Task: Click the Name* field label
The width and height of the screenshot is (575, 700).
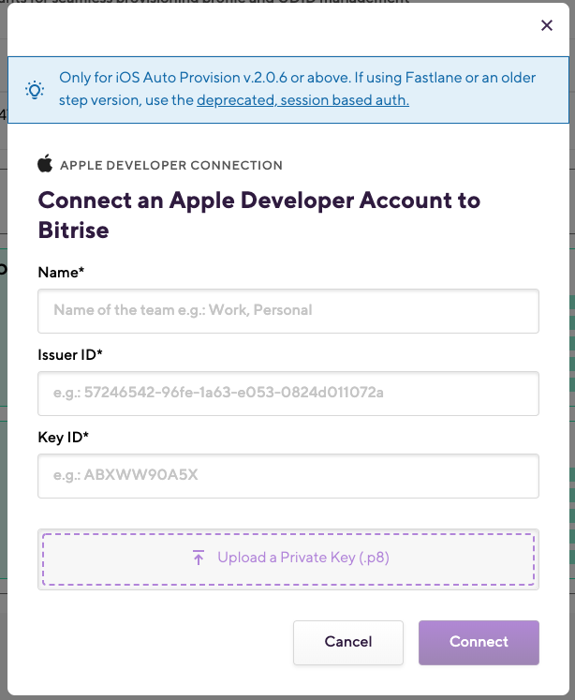Action: (61, 272)
